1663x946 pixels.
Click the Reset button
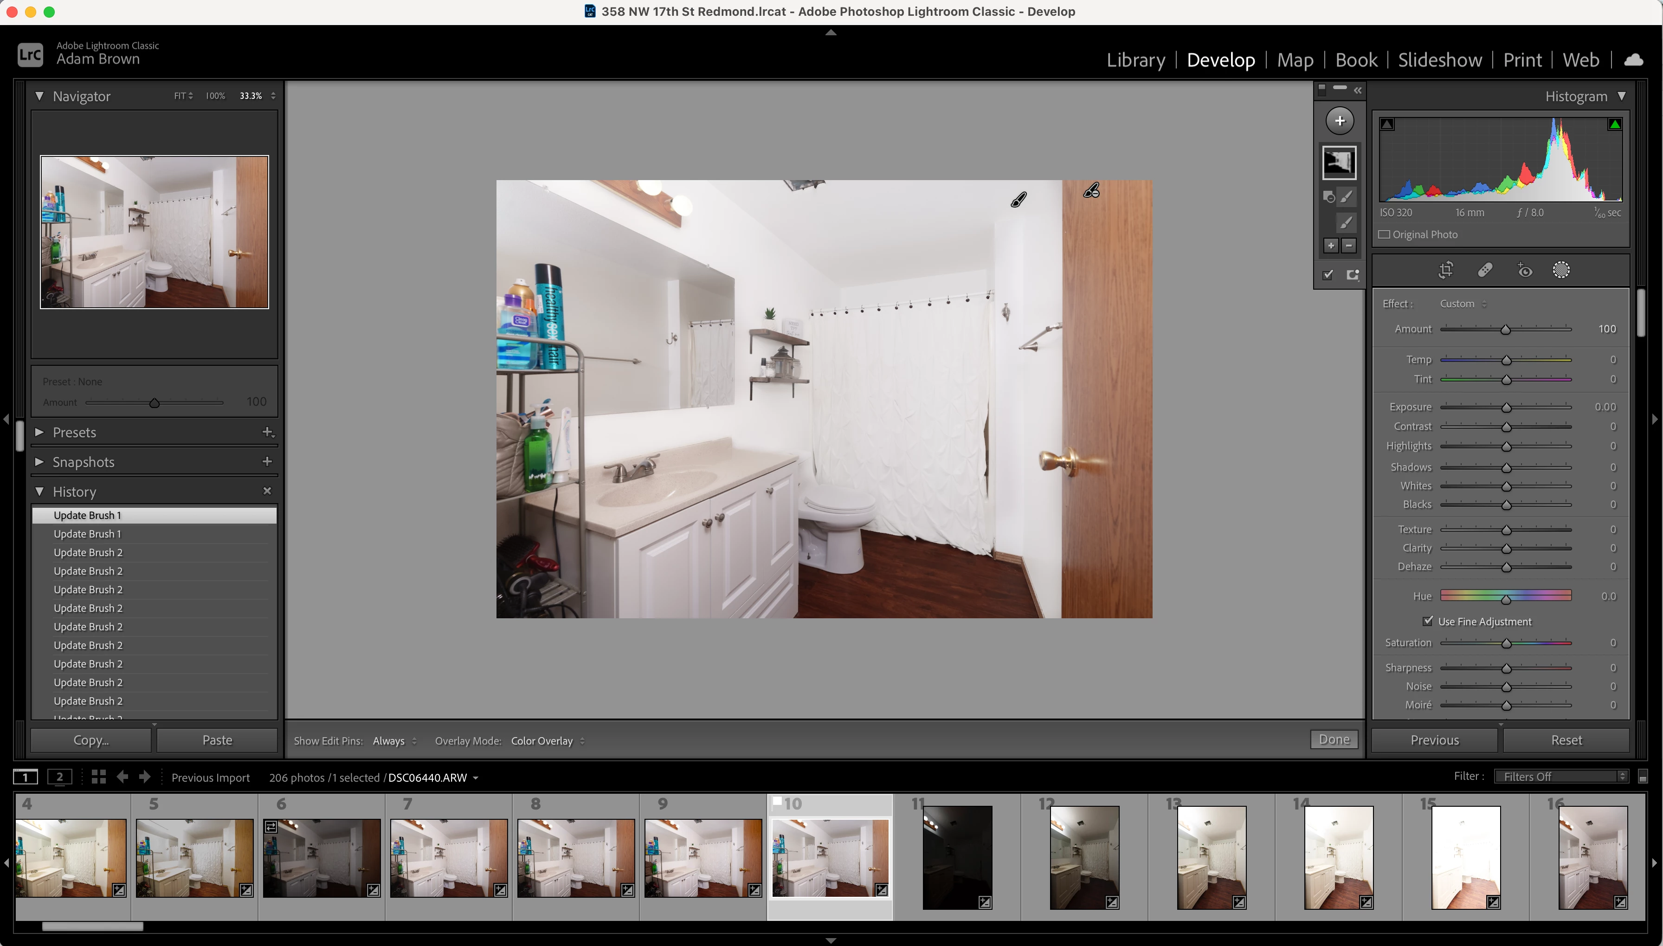[1566, 740]
